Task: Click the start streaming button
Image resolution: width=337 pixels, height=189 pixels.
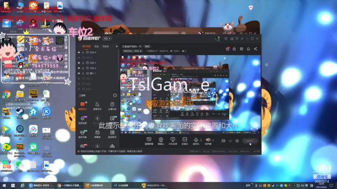Action: click(250, 141)
